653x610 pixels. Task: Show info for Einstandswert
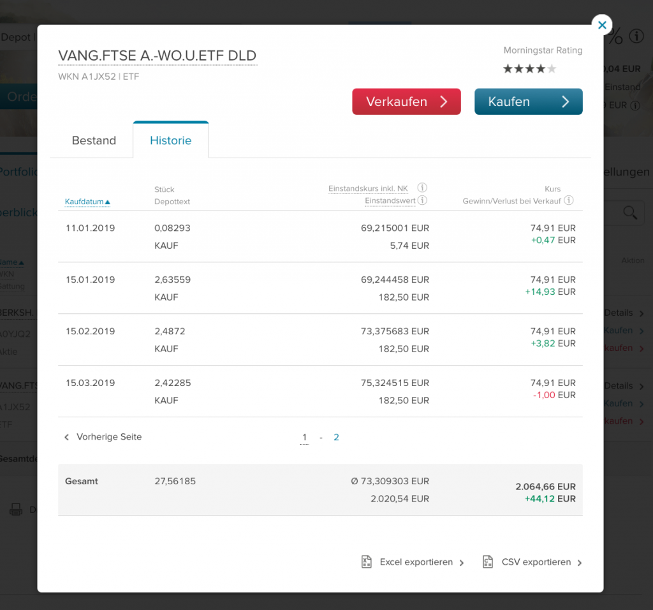click(x=422, y=200)
